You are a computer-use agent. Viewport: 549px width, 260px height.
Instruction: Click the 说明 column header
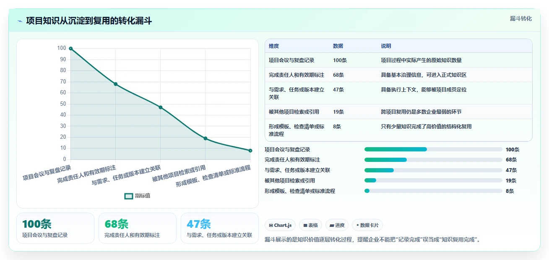click(x=386, y=46)
